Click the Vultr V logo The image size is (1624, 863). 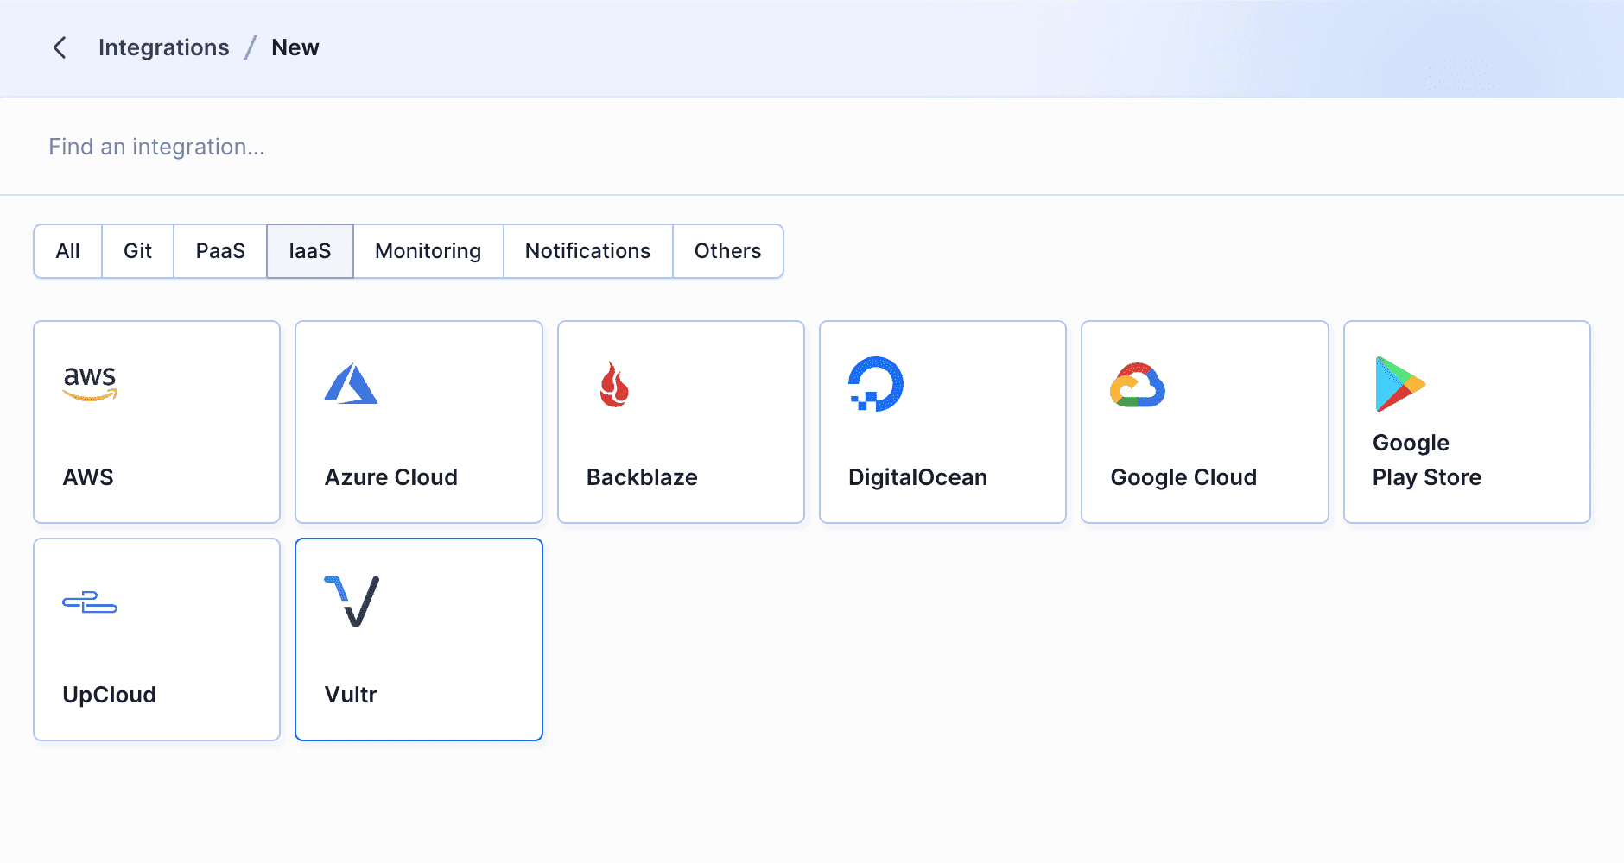coord(352,602)
